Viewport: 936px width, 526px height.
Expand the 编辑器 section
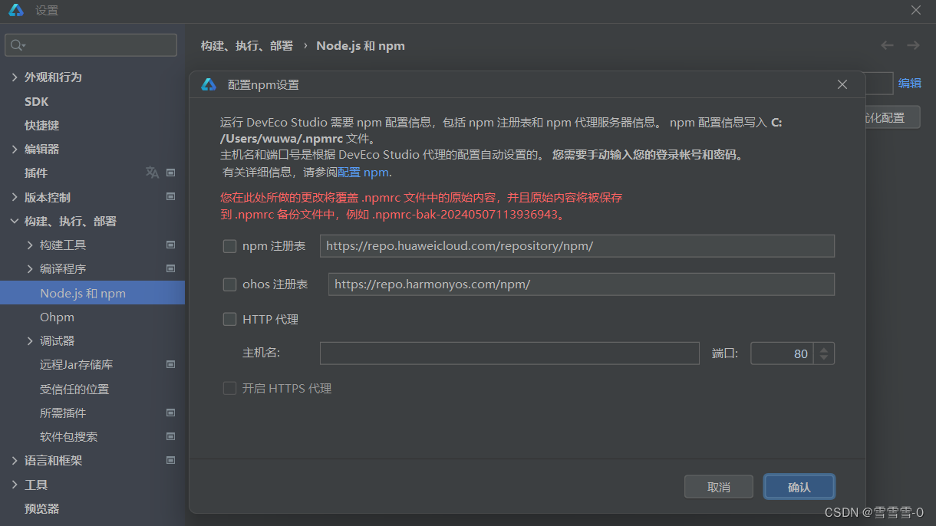coord(15,149)
